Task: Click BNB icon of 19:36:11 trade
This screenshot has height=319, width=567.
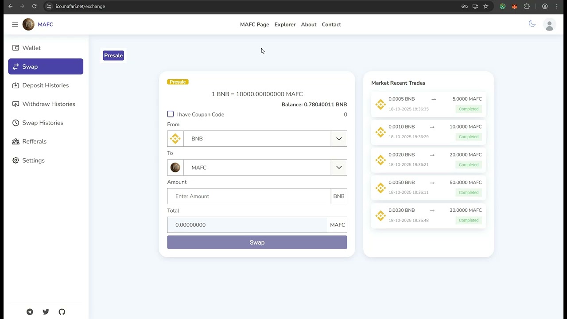Action: tap(381, 188)
